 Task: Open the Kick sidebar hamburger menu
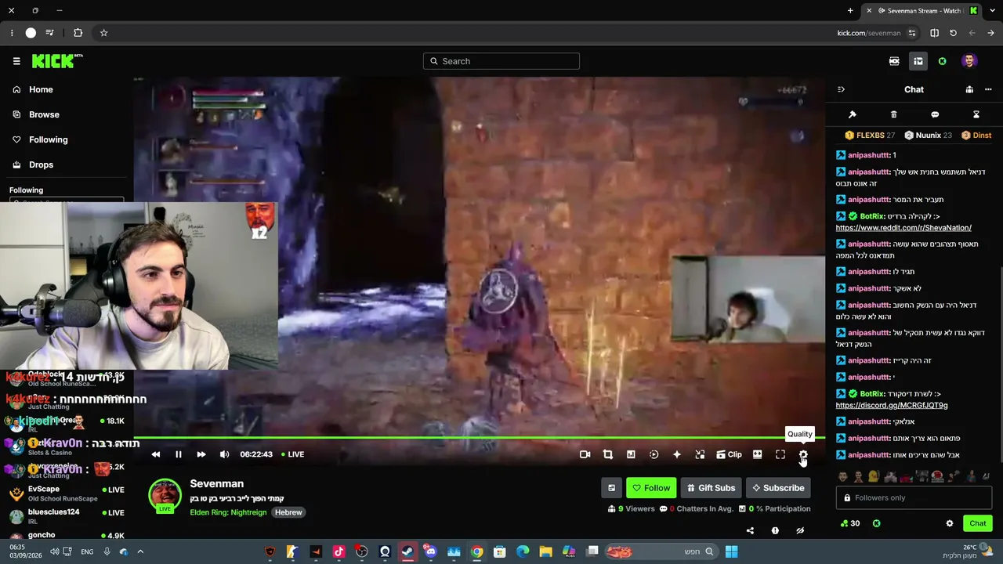click(x=16, y=61)
